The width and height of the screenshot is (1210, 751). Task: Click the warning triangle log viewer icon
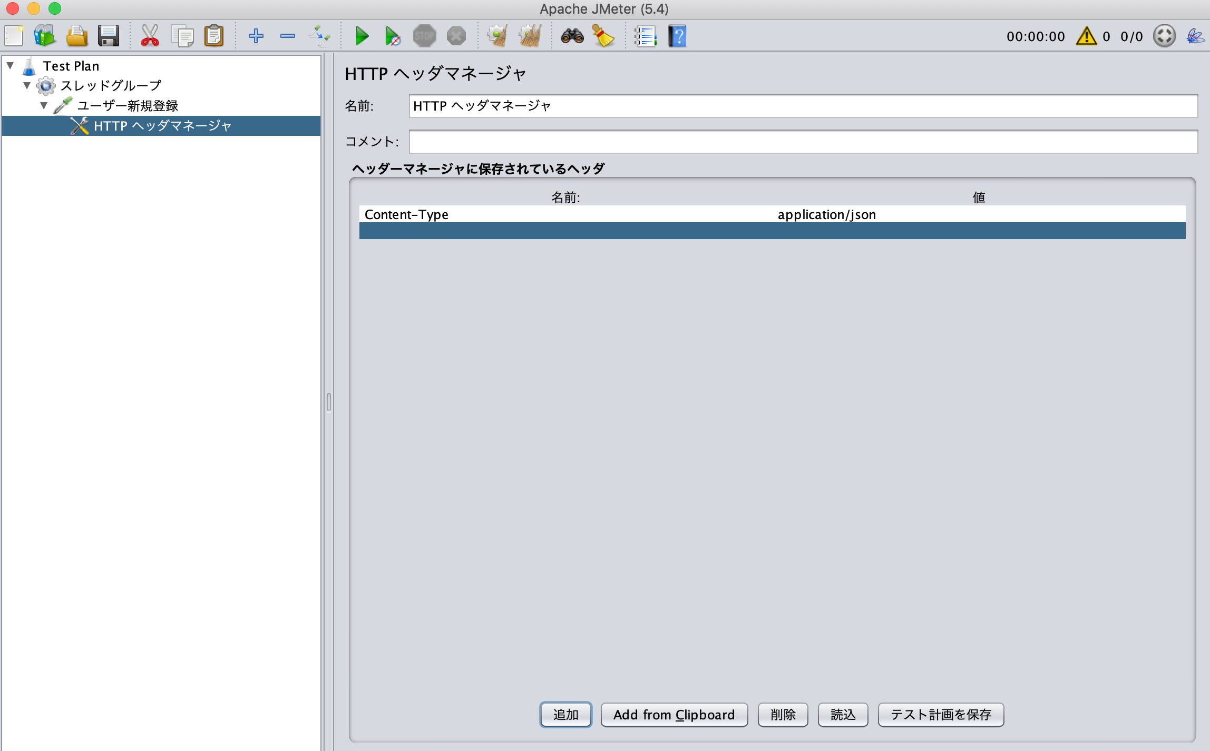click(x=1086, y=36)
